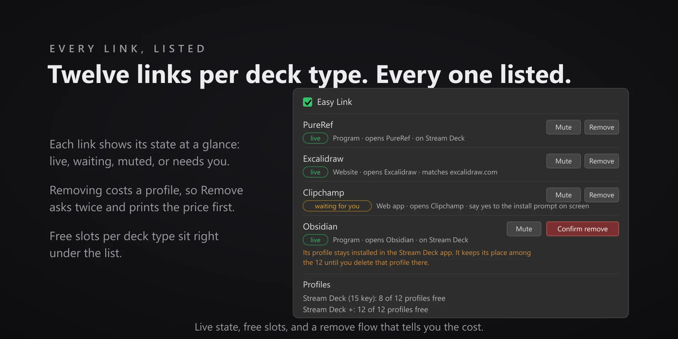Remove the Excalidraw link
This screenshot has width=678, height=339.
tap(601, 161)
